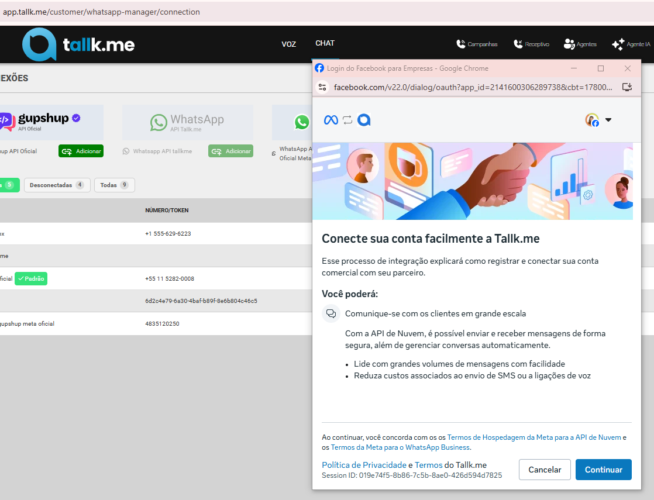The height and width of the screenshot is (500, 654).
Task: Click the Tallk.me app icon in dialog
Action: [364, 120]
